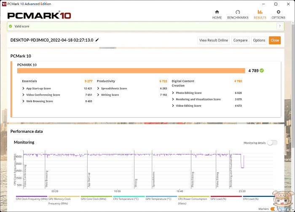Click the Performance data heading
This screenshot has height=212, width=295.
27,131
